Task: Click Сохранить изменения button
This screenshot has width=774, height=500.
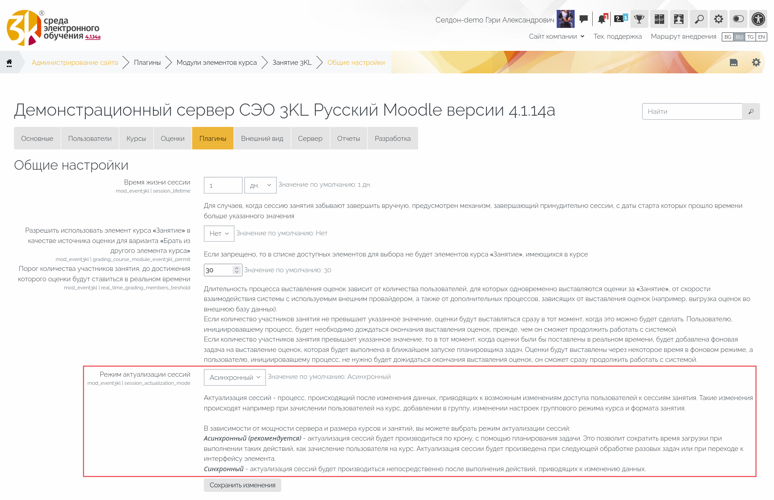Action: pos(242,485)
